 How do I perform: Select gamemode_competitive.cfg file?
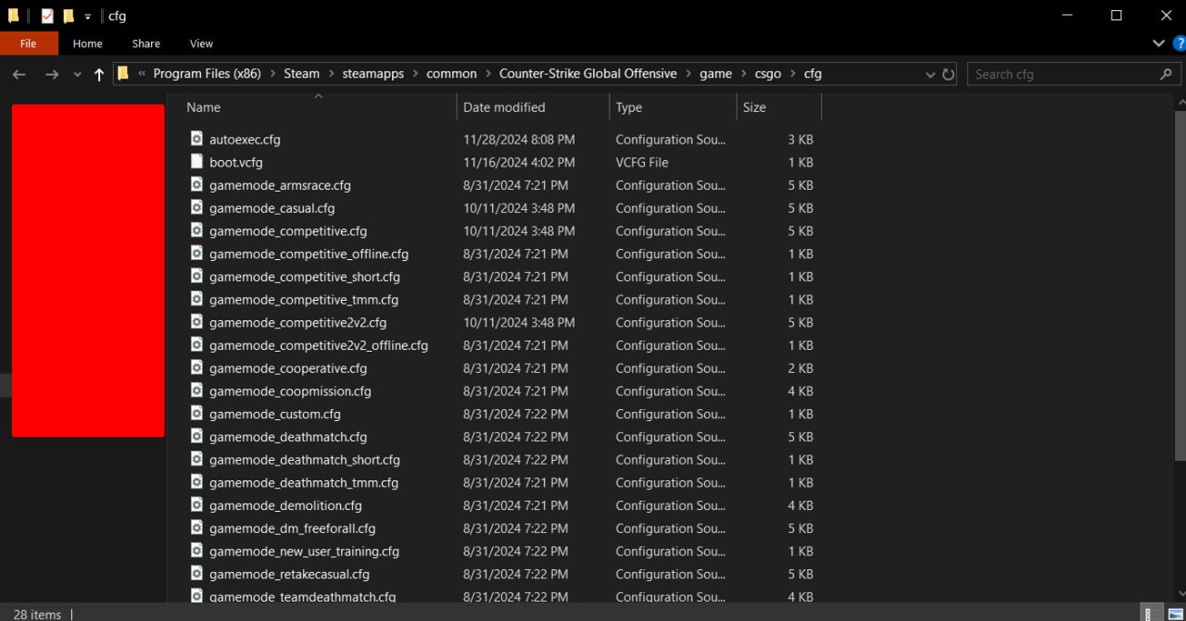[x=288, y=230]
